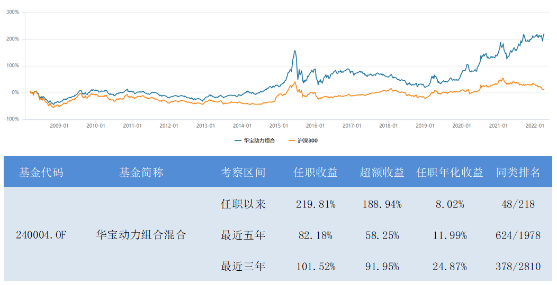
Task: Select the -100% y-axis label
Action: point(12,119)
